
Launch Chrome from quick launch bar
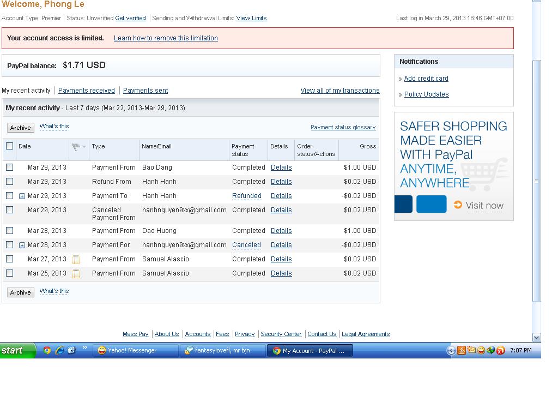[47, 350]
